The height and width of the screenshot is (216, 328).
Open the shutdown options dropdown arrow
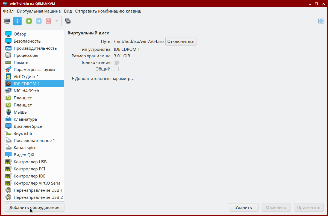(57, 21)
